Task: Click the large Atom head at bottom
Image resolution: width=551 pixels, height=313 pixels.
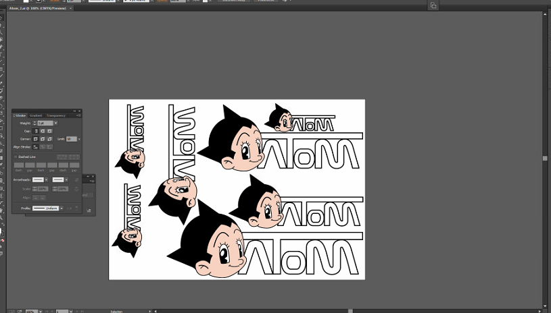Action: (x=208, y=239)
